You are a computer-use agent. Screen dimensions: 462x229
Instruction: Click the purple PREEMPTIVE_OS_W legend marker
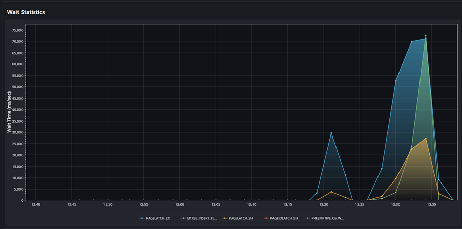coord(307,218)
